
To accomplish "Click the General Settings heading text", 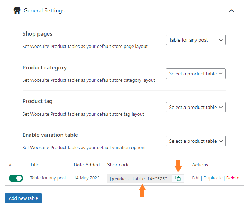I will [x=44, y=11].
